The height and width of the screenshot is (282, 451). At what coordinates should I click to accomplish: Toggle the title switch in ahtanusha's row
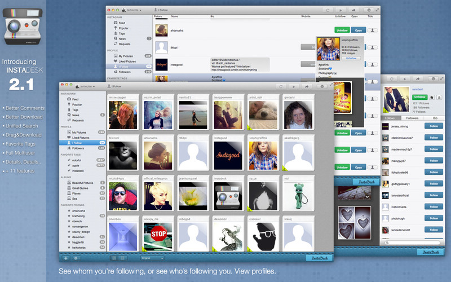click(373, 30)
